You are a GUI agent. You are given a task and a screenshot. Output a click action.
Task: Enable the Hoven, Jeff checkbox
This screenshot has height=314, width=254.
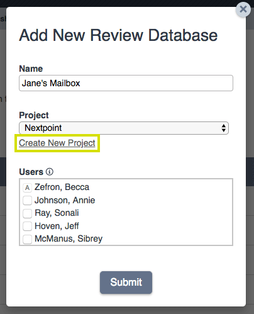coord(27,226)
